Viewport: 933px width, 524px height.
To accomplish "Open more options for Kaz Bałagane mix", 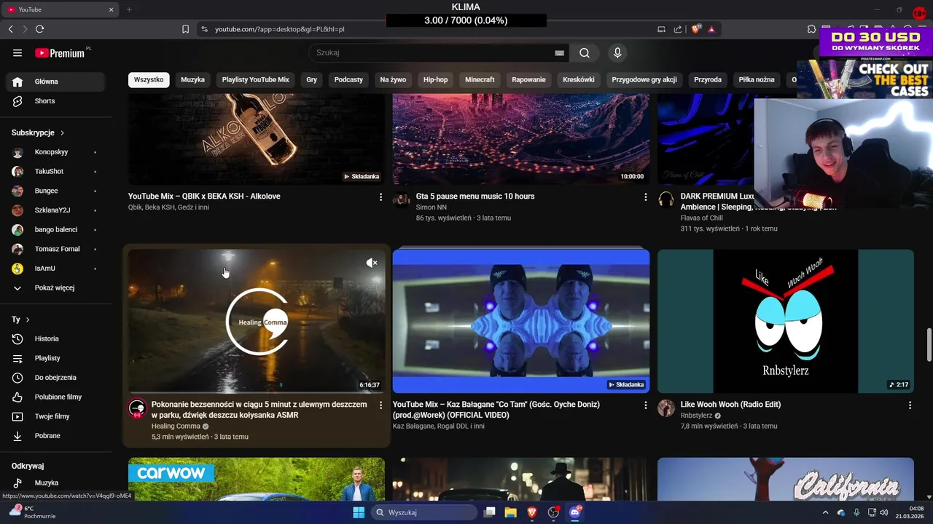I will 645,405.
